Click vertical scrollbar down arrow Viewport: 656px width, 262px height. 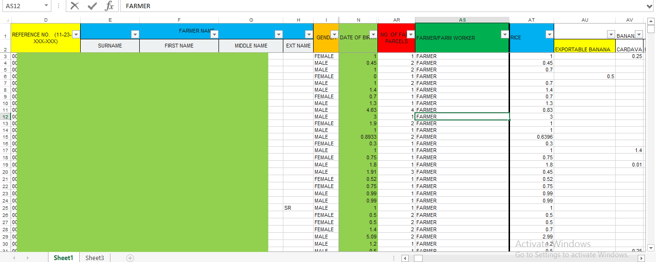click(650, 248)
